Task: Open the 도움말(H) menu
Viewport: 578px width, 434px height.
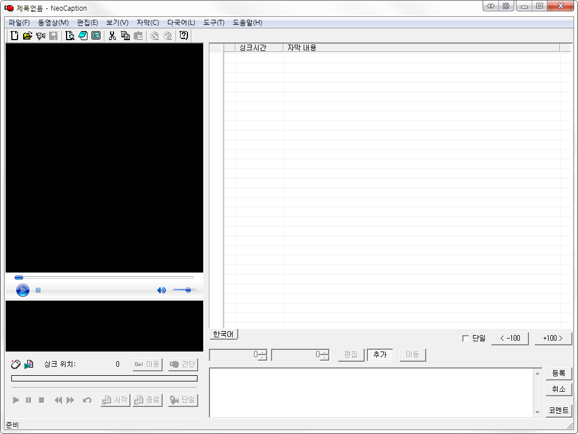Action: 247,23
